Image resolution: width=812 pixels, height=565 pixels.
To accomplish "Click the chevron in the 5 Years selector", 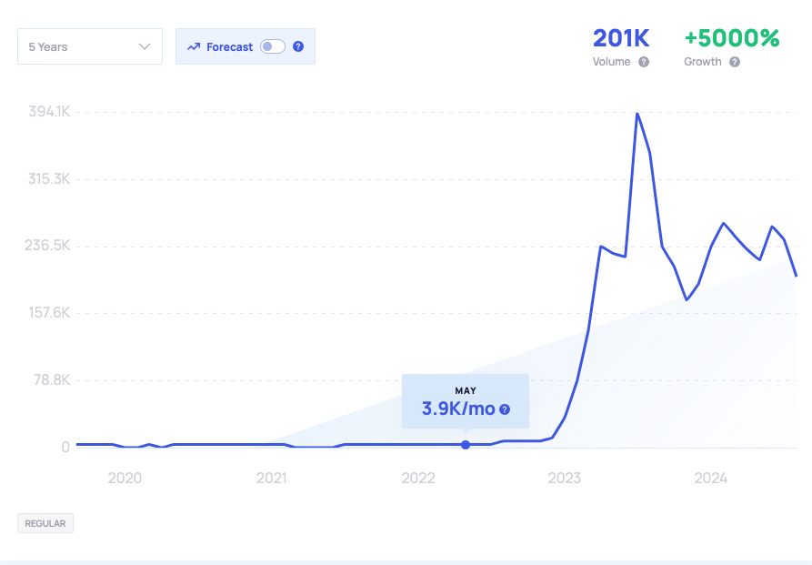I will pyautogui.click(x=145, y=45).
